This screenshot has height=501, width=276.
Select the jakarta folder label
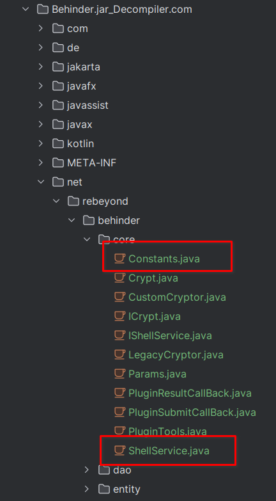84,67
